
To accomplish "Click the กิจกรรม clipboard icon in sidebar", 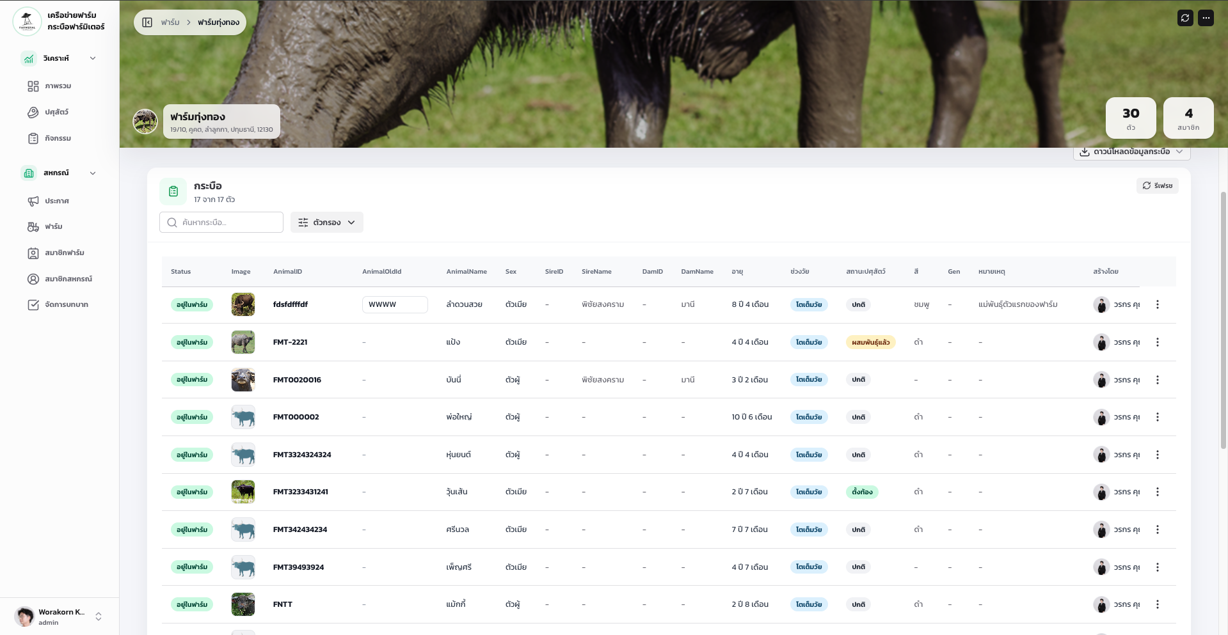I will pos(34,138).
